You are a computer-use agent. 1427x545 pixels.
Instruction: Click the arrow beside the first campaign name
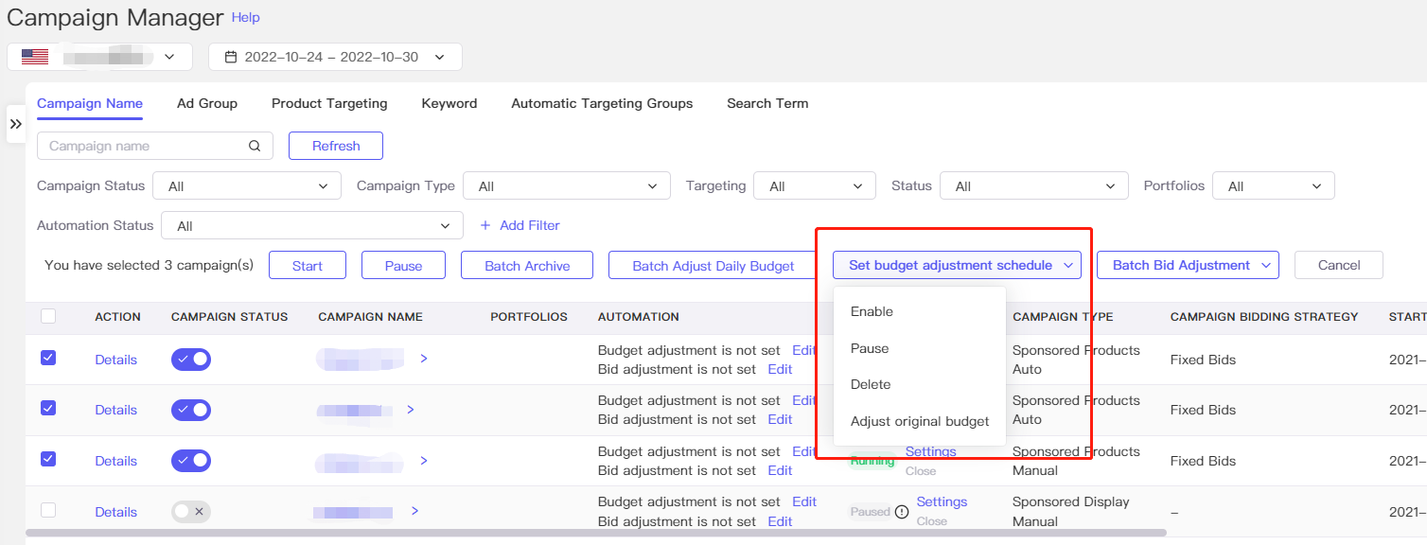[x=423, y=360]
